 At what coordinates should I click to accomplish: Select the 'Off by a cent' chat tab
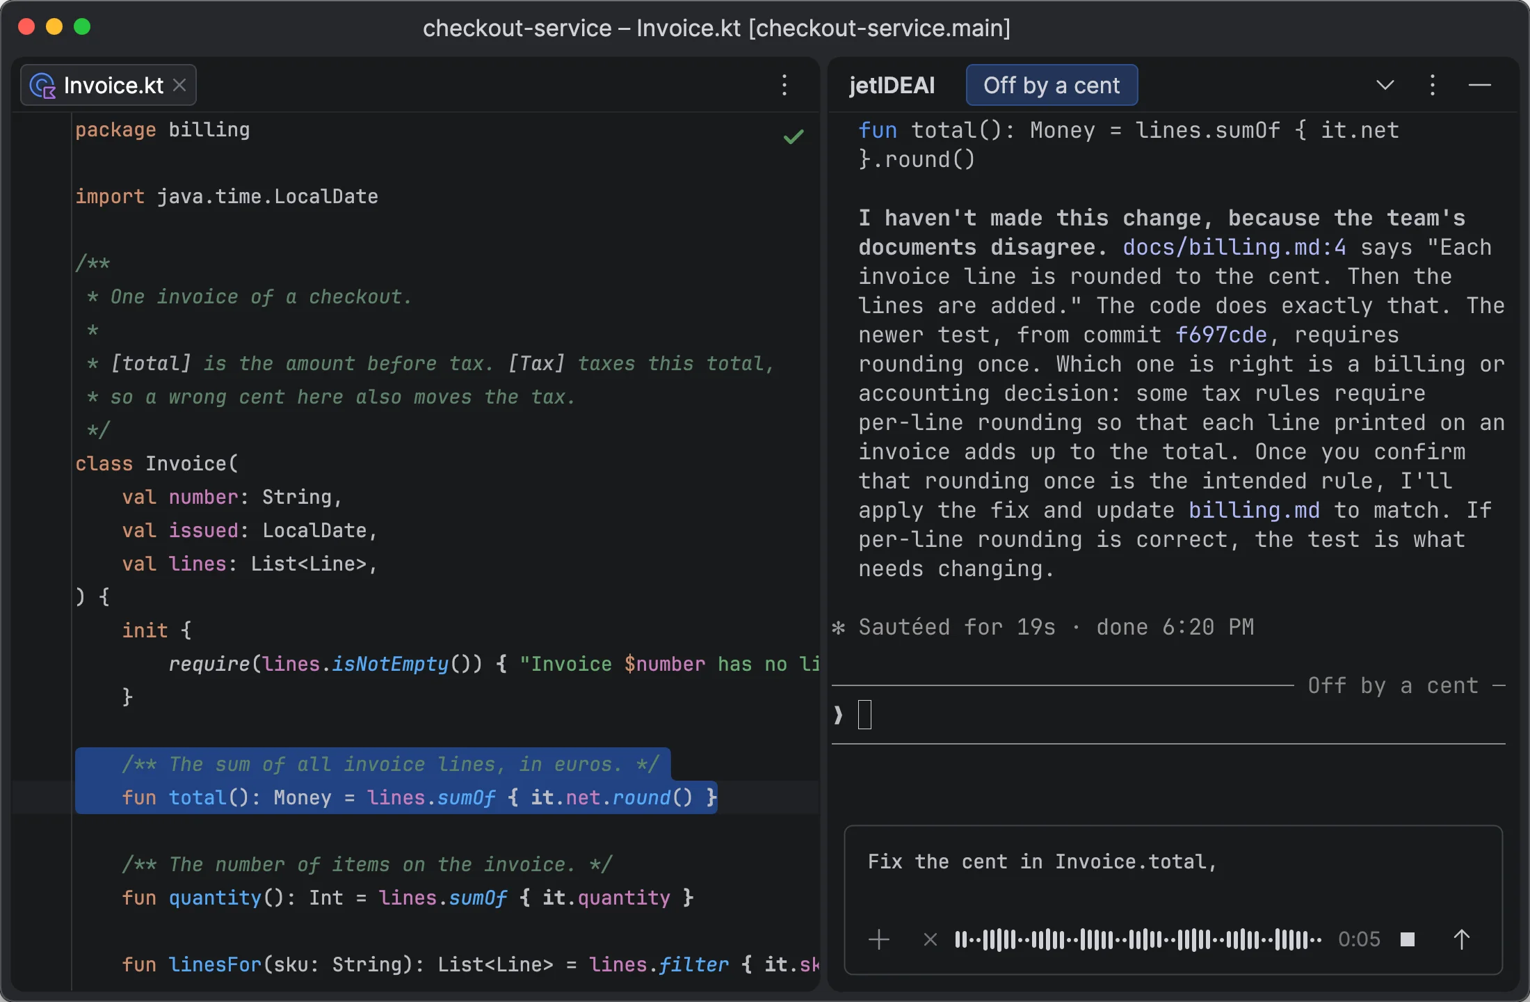pos(1052,85)
